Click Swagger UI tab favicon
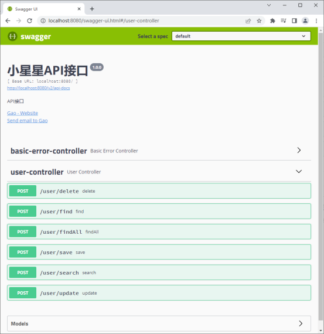Viewport: 324px width, 334px height. [10, 9]
